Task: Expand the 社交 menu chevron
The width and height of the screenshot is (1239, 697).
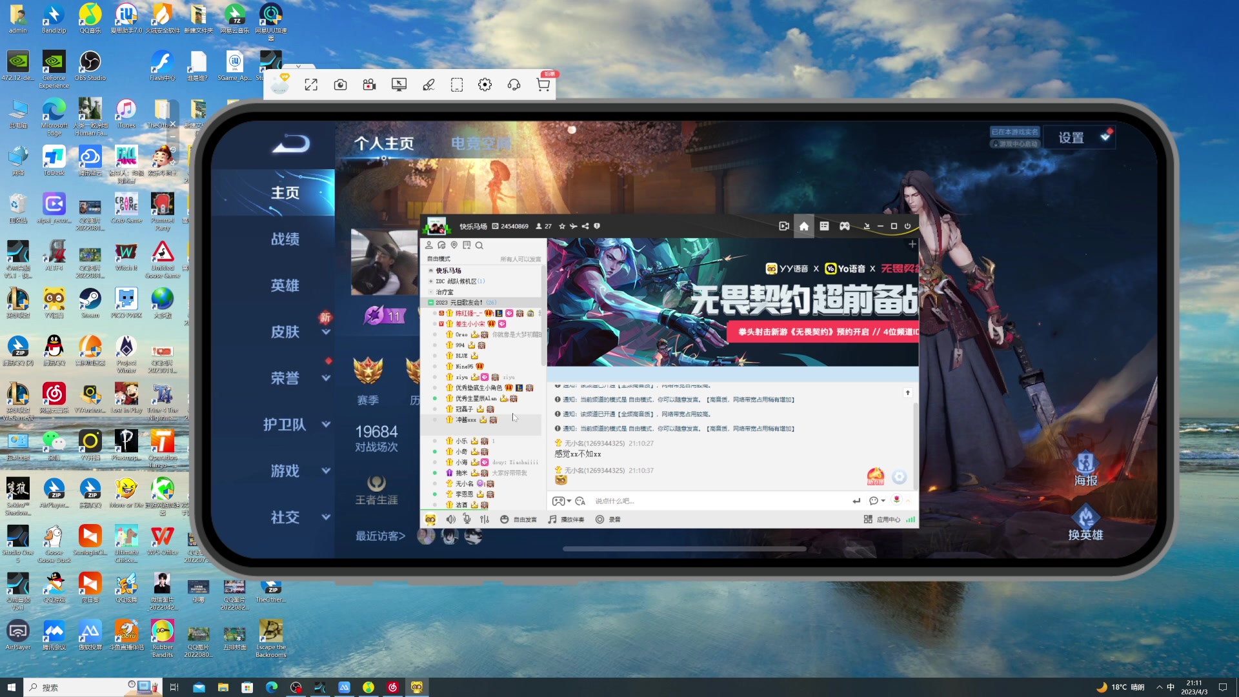Action: [326, 518]
